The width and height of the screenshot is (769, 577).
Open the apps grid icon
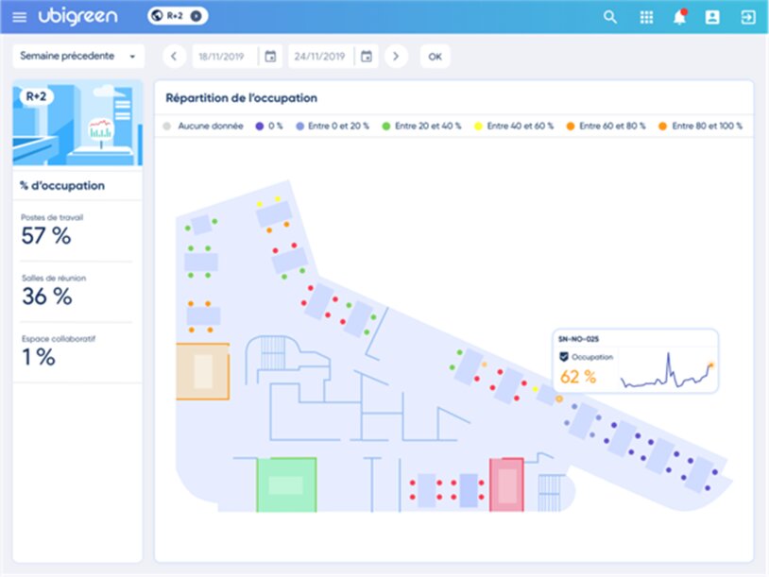point(646,16)
